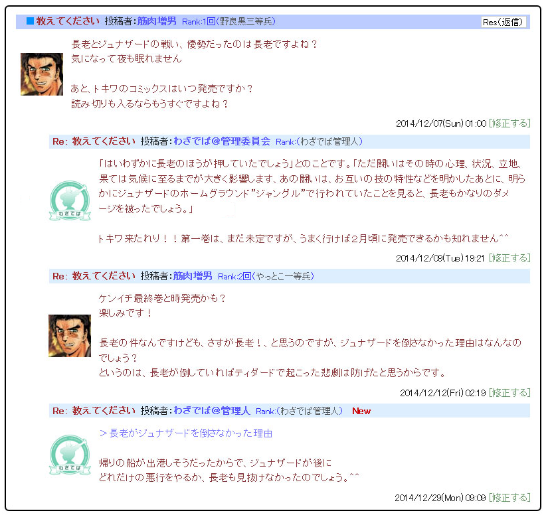Image resolution: width=550 pixels, height=523 pixels.
Task: Click the Res(返信) reply button
Action: [x=504, y=22]
